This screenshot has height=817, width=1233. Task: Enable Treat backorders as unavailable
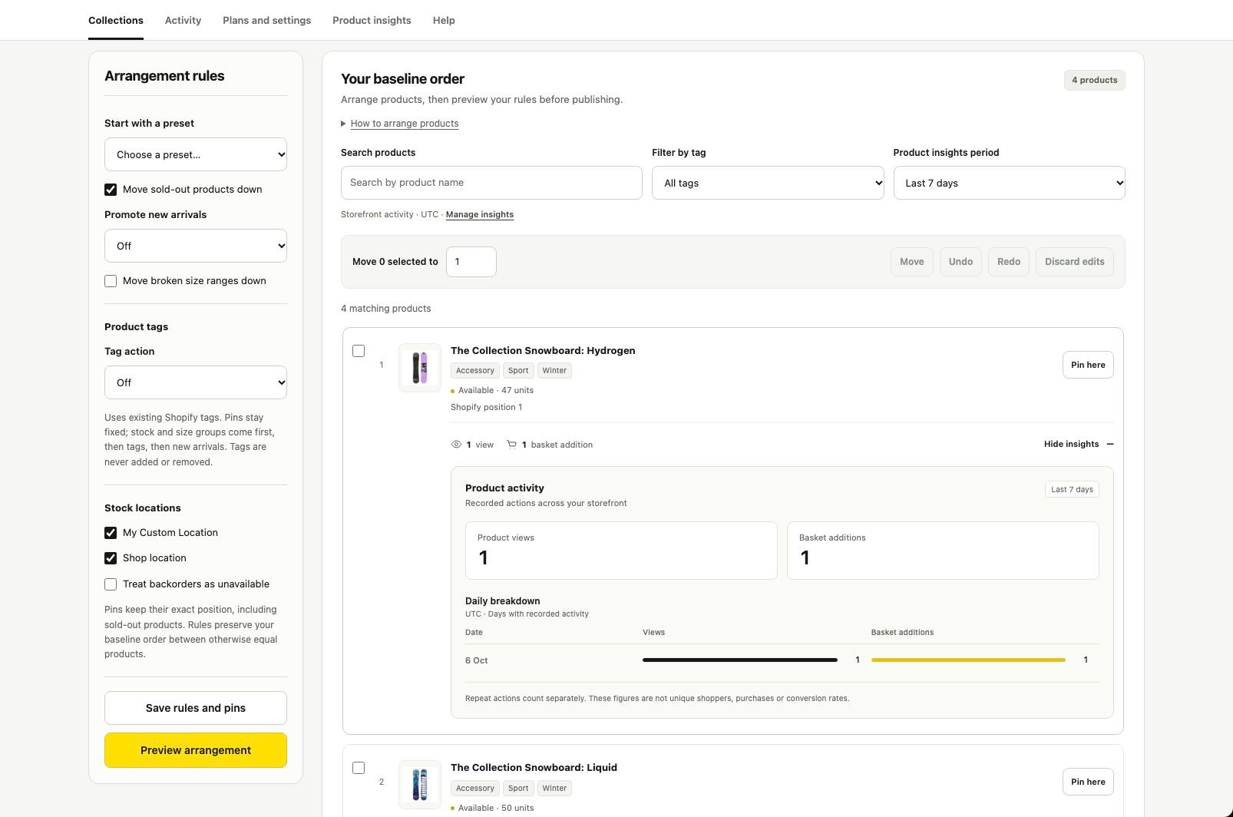tap(111, 584)
